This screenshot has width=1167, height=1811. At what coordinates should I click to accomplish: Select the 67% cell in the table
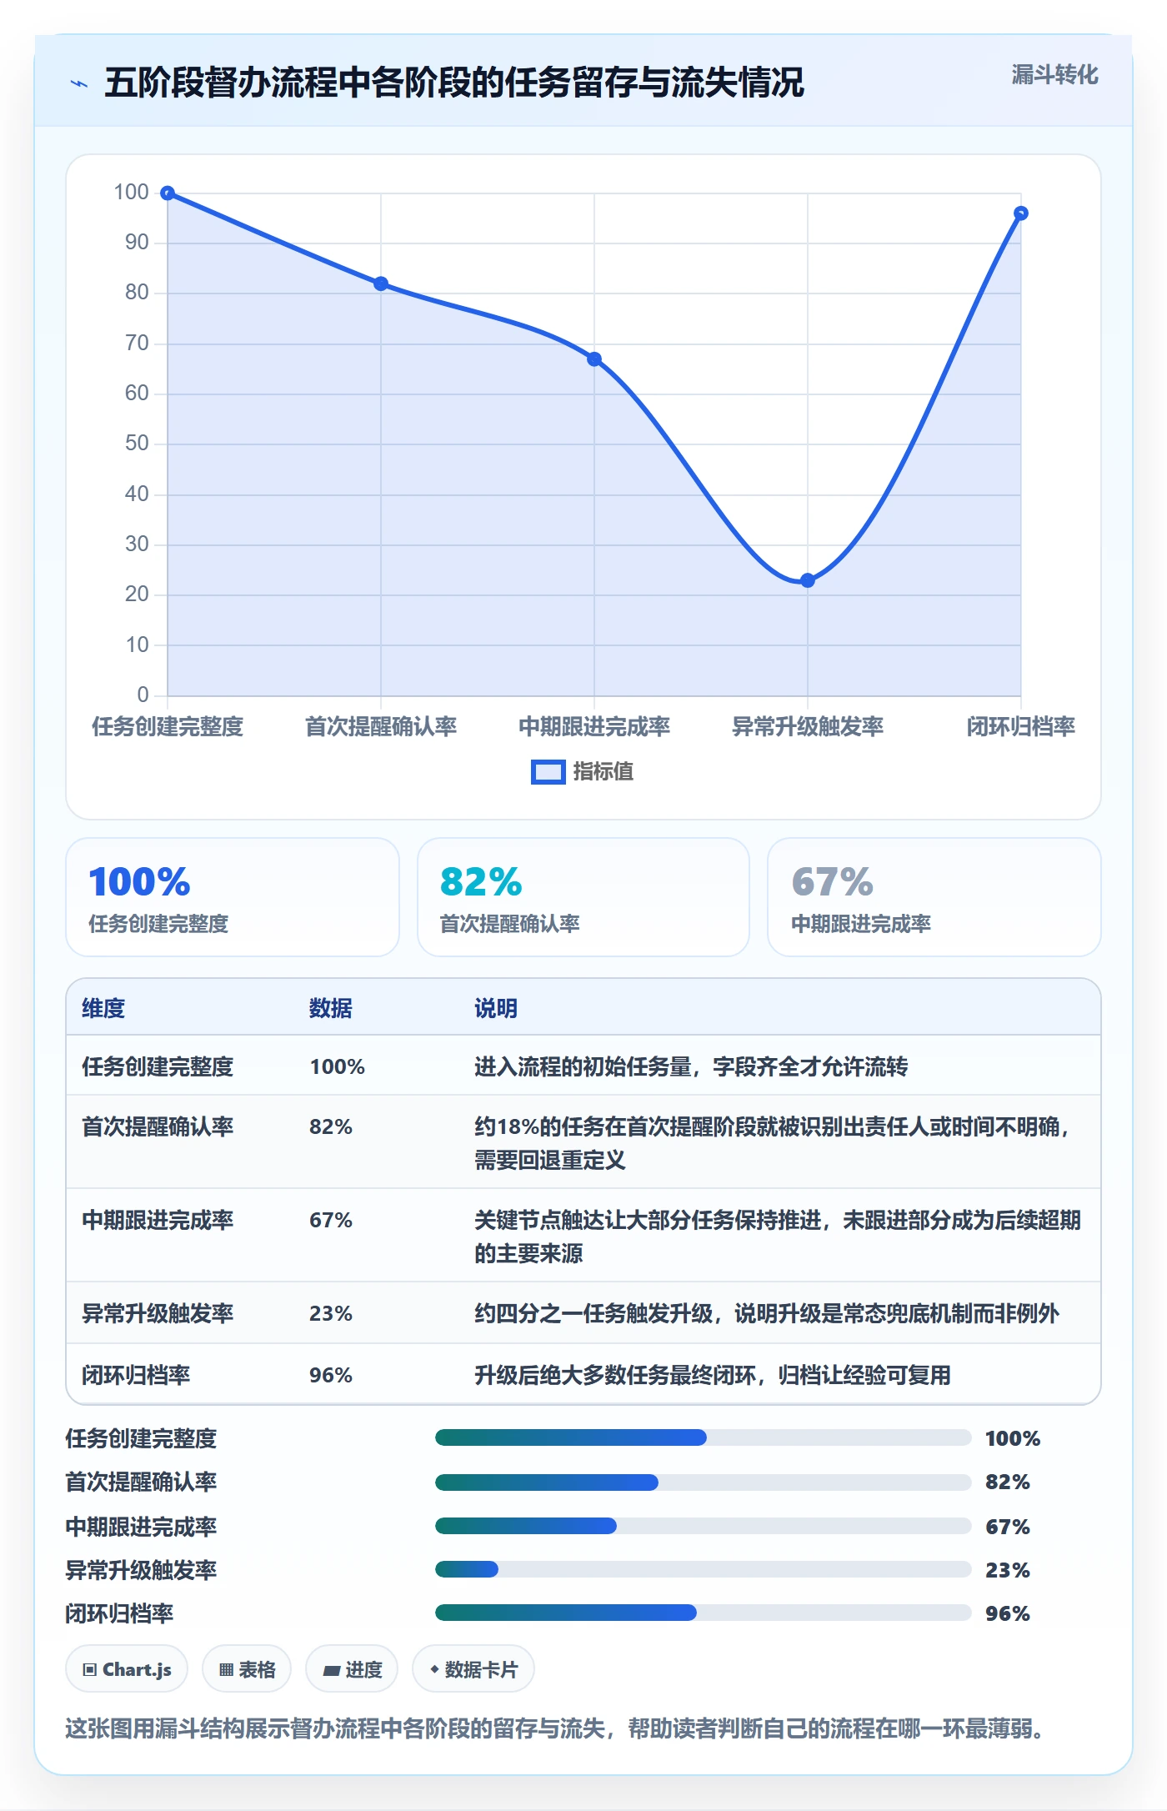(331, 1220)
